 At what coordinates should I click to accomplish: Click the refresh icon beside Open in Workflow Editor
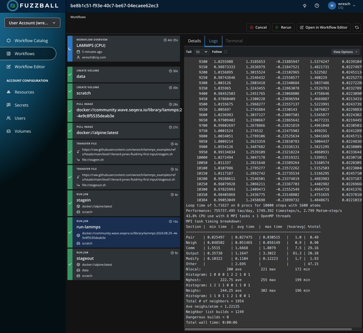357,27
